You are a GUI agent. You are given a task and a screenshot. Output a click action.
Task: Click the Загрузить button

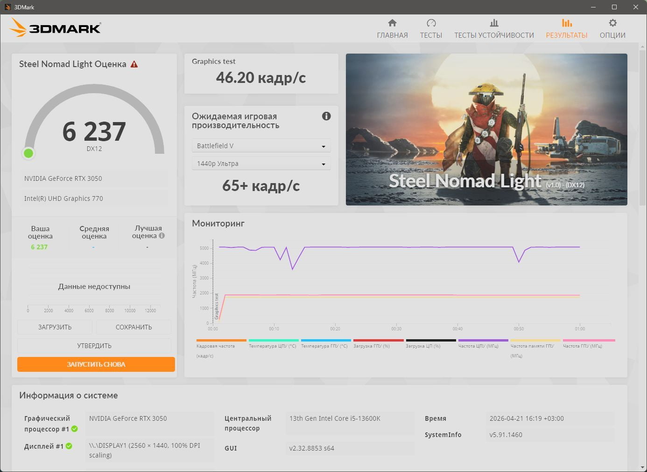[x=55, y=327]
